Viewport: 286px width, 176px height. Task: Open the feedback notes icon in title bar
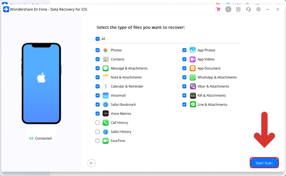coord(238,9)
